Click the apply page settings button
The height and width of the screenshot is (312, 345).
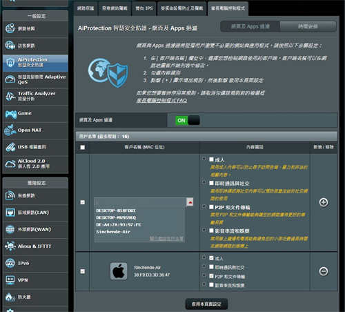206,304
